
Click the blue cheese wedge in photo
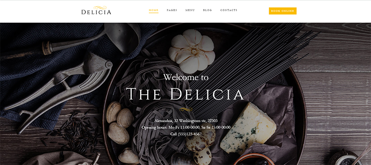(x=248, y=128)
